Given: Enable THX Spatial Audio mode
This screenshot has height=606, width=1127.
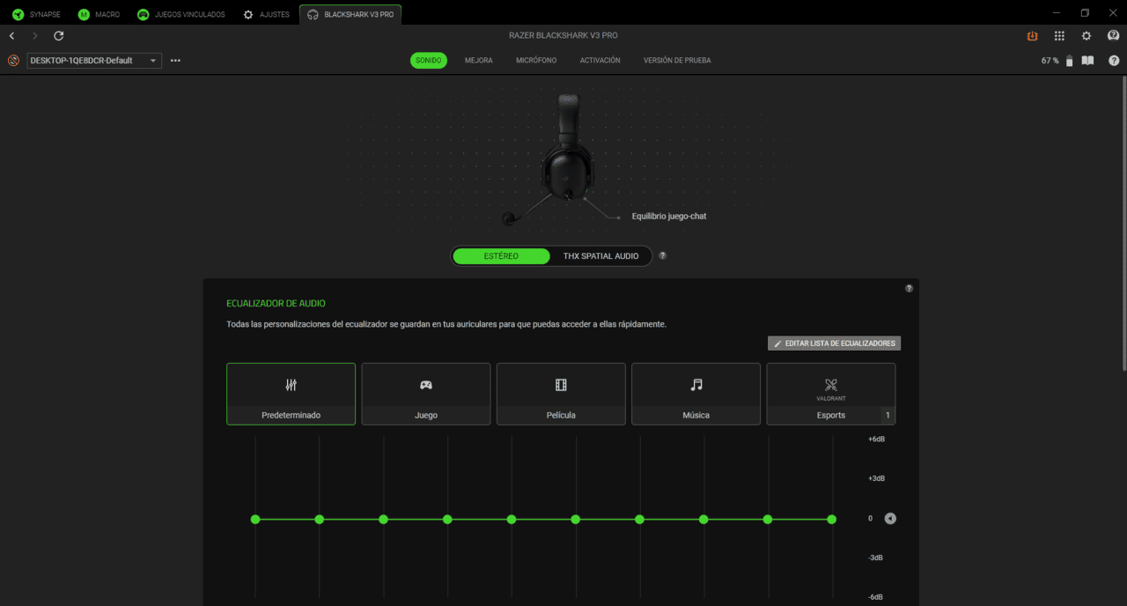Looking at the screenshot, I should click(x=600, y=256).
